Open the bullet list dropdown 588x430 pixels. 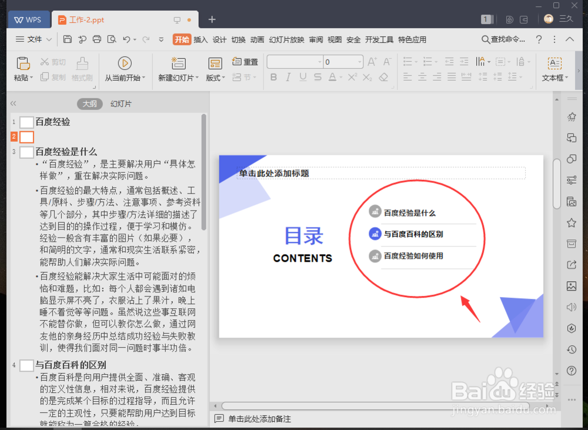pos(416,62)
